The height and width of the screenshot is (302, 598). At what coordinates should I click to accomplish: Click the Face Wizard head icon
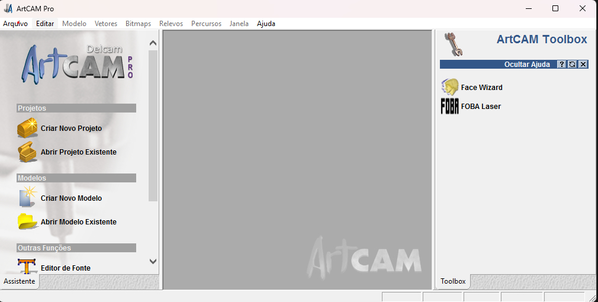point(450,87)
